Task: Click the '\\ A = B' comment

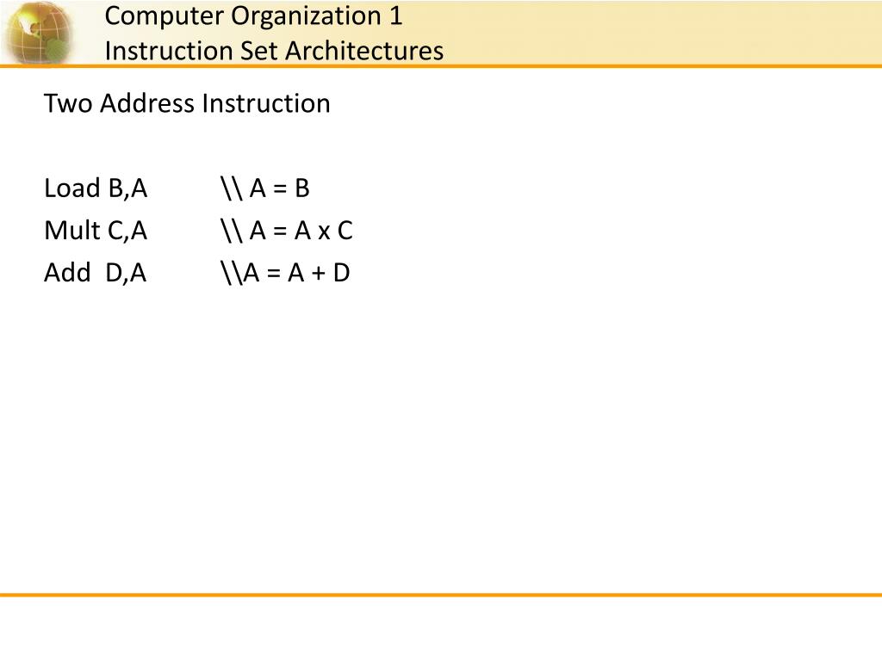Action: 265,188
